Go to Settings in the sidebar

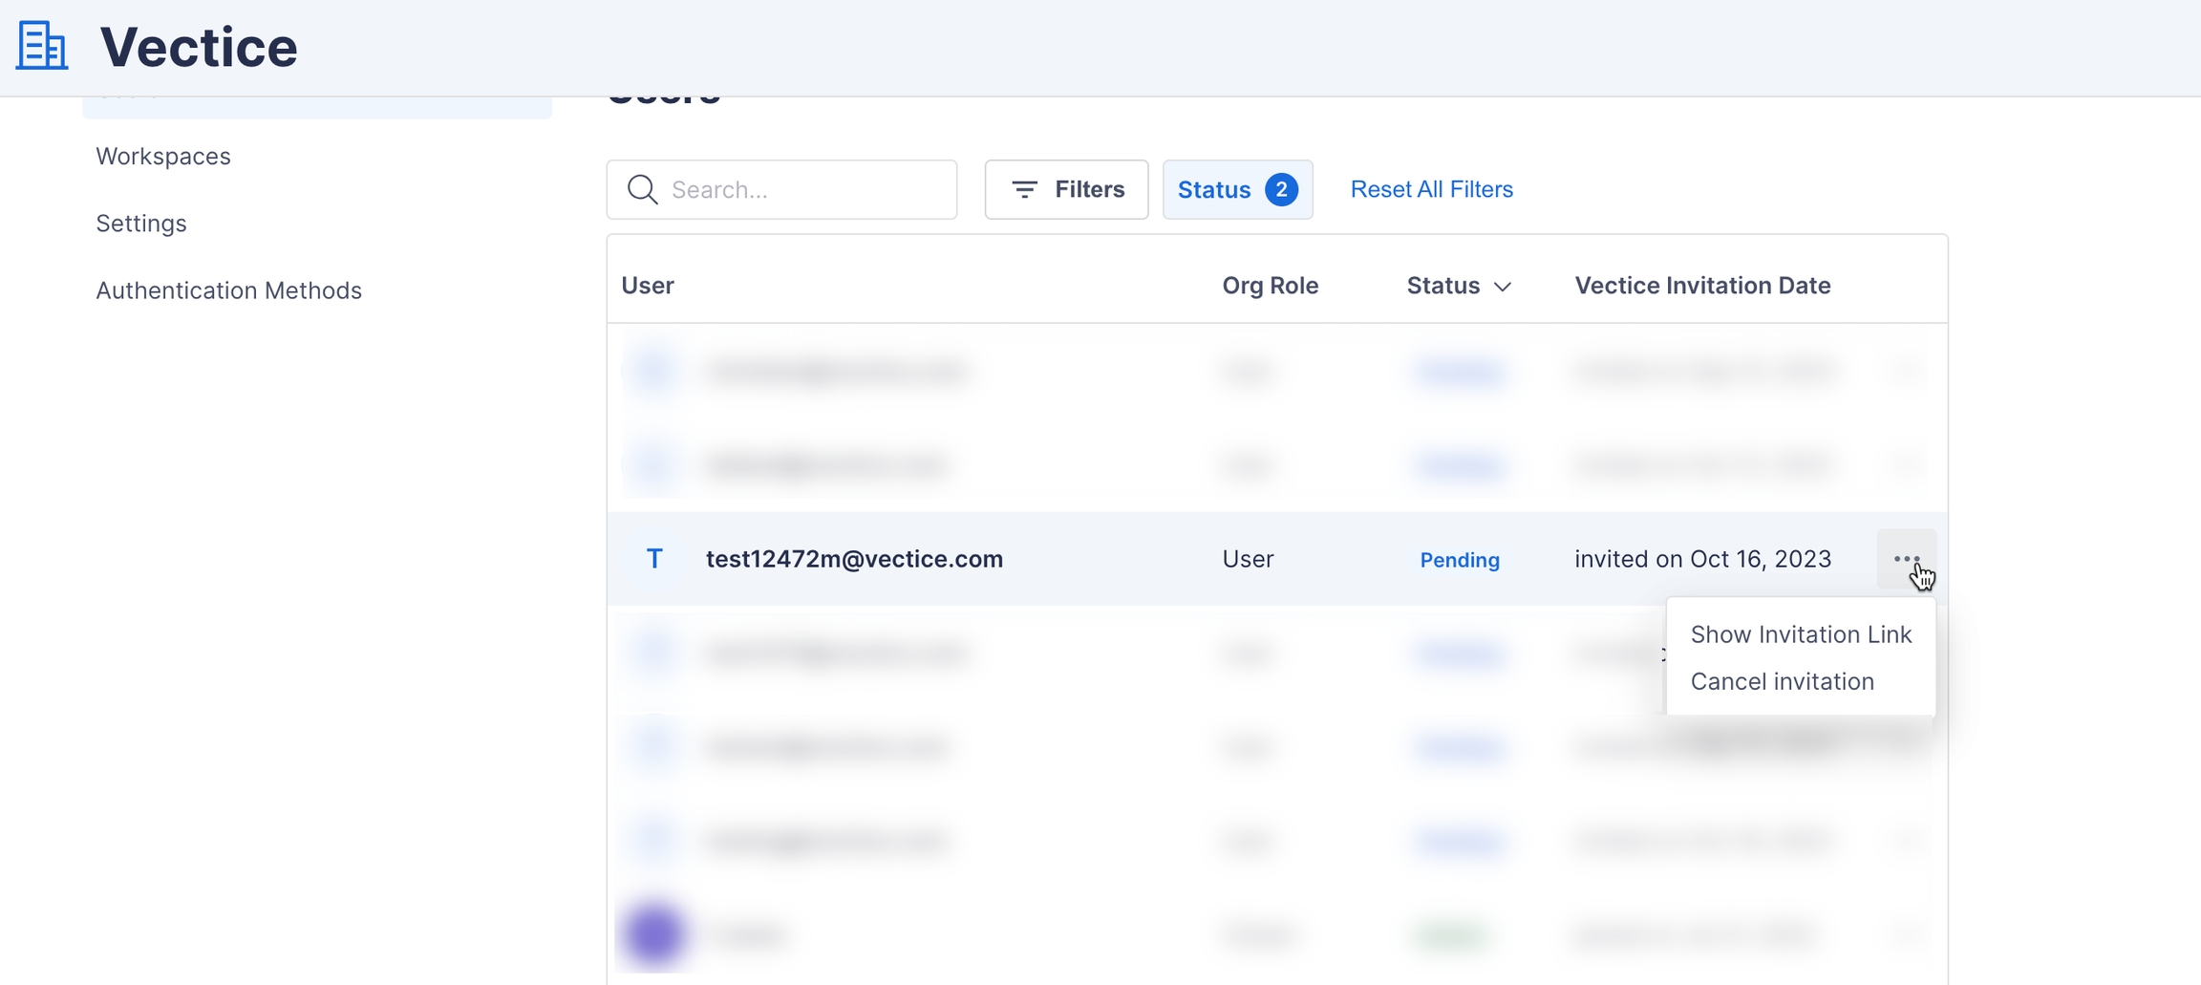tap(141, 223)
